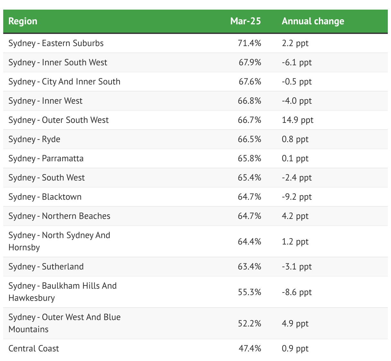Viewport: 391px width, 361px height.
Task: Select the Sydney - Inner South West row
Action: point(58,62)
